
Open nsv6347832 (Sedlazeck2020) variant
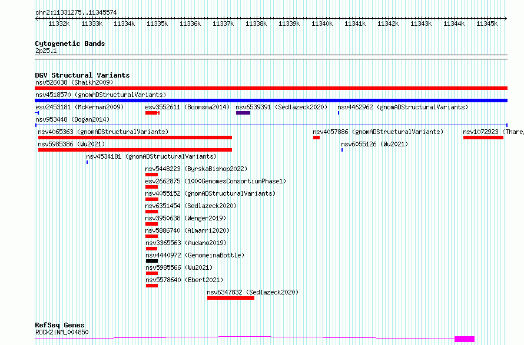pyautogui.click(x=253, y=292)
